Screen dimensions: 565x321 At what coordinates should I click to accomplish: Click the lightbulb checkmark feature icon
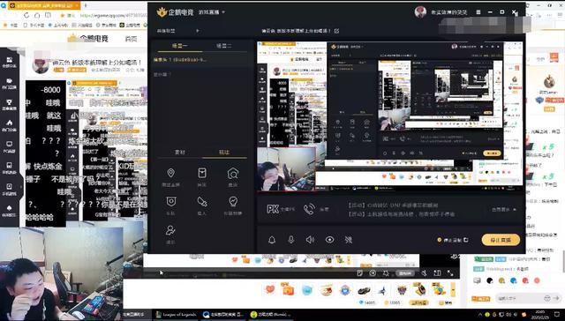[x=233, y=202]
